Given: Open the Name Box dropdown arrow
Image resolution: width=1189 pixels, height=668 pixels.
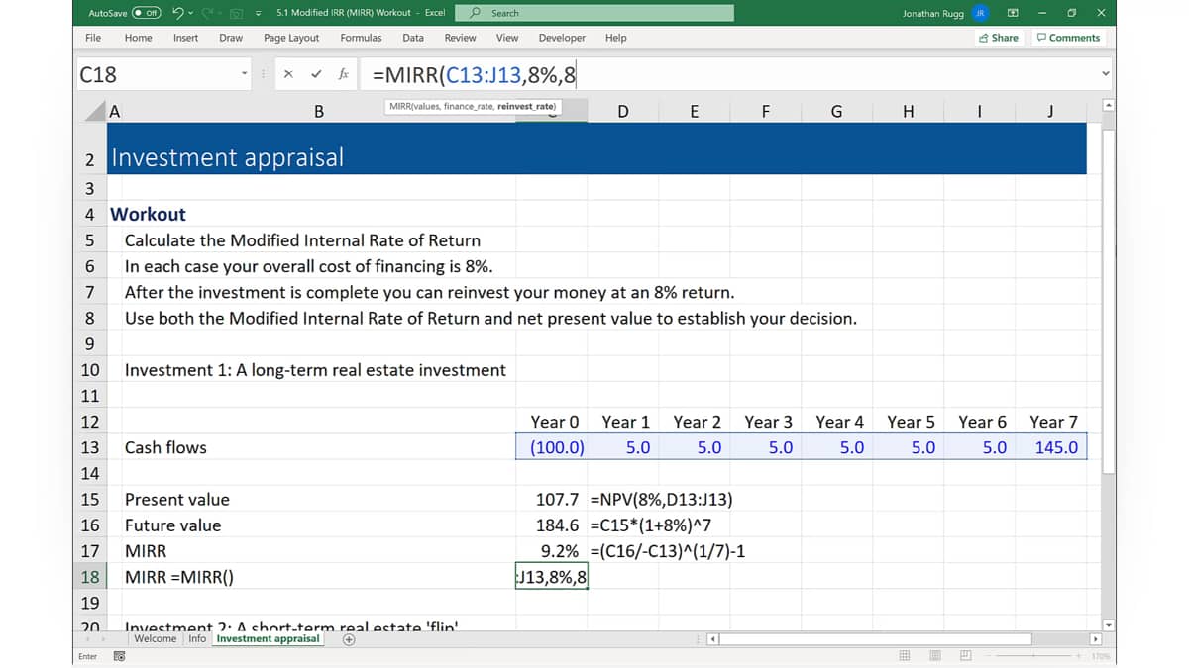Looking at the screenshot, I should pyautogui.click(x=244, y=74).
